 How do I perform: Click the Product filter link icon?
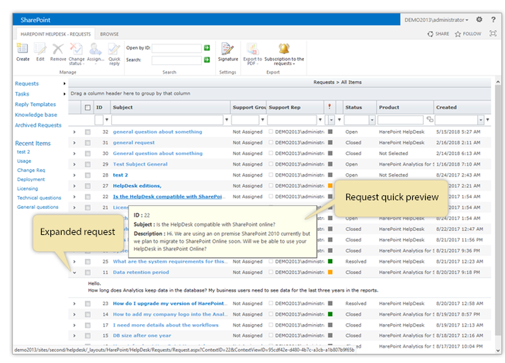[x=430, y=120]
